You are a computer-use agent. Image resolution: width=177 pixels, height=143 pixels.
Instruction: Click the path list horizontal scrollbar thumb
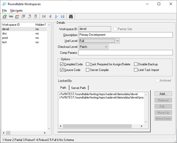[97, 126]
